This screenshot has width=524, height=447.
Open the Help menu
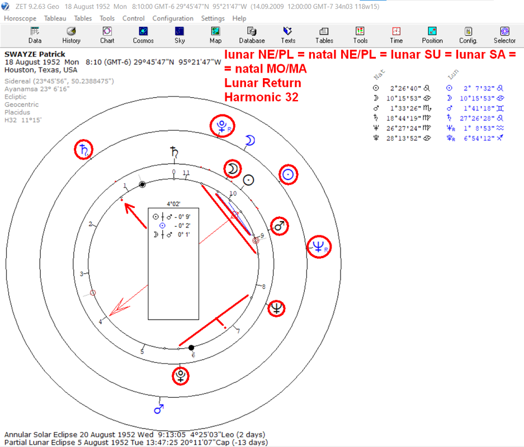tap(239, 18)
